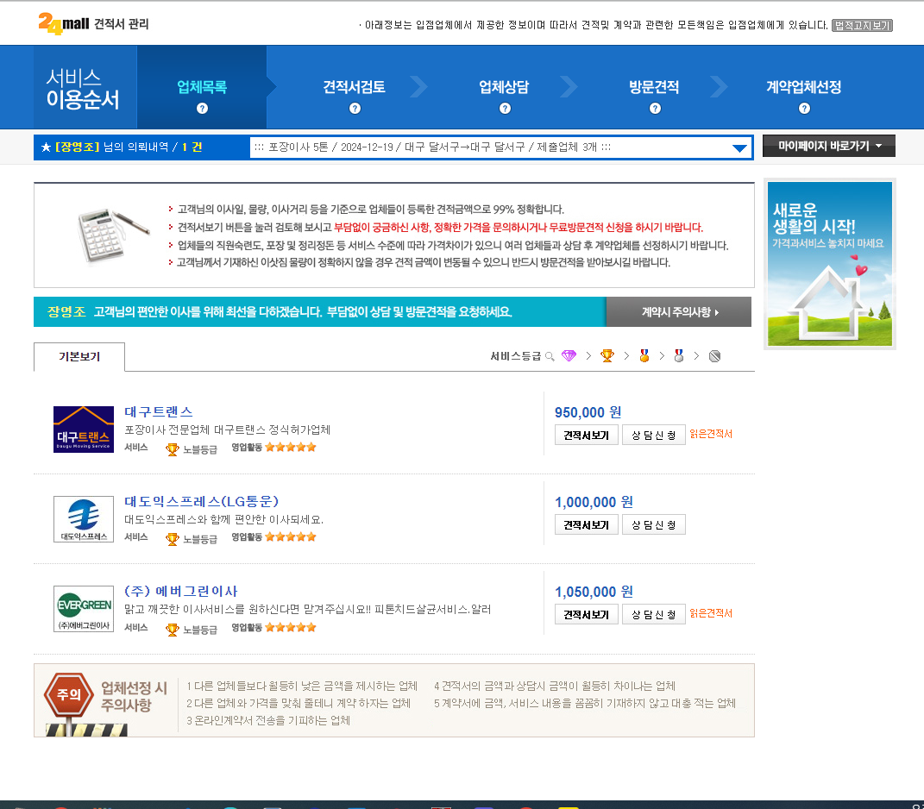Click 견적서보기 for 대구트랜스

pos(586,436)
